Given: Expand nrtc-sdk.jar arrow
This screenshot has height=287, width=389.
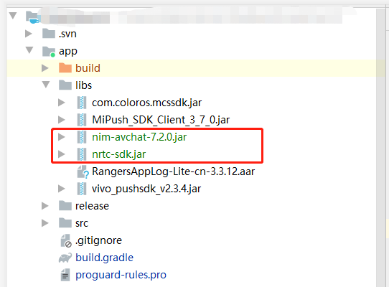Looking at the screenshot, I should click(62, 154).
